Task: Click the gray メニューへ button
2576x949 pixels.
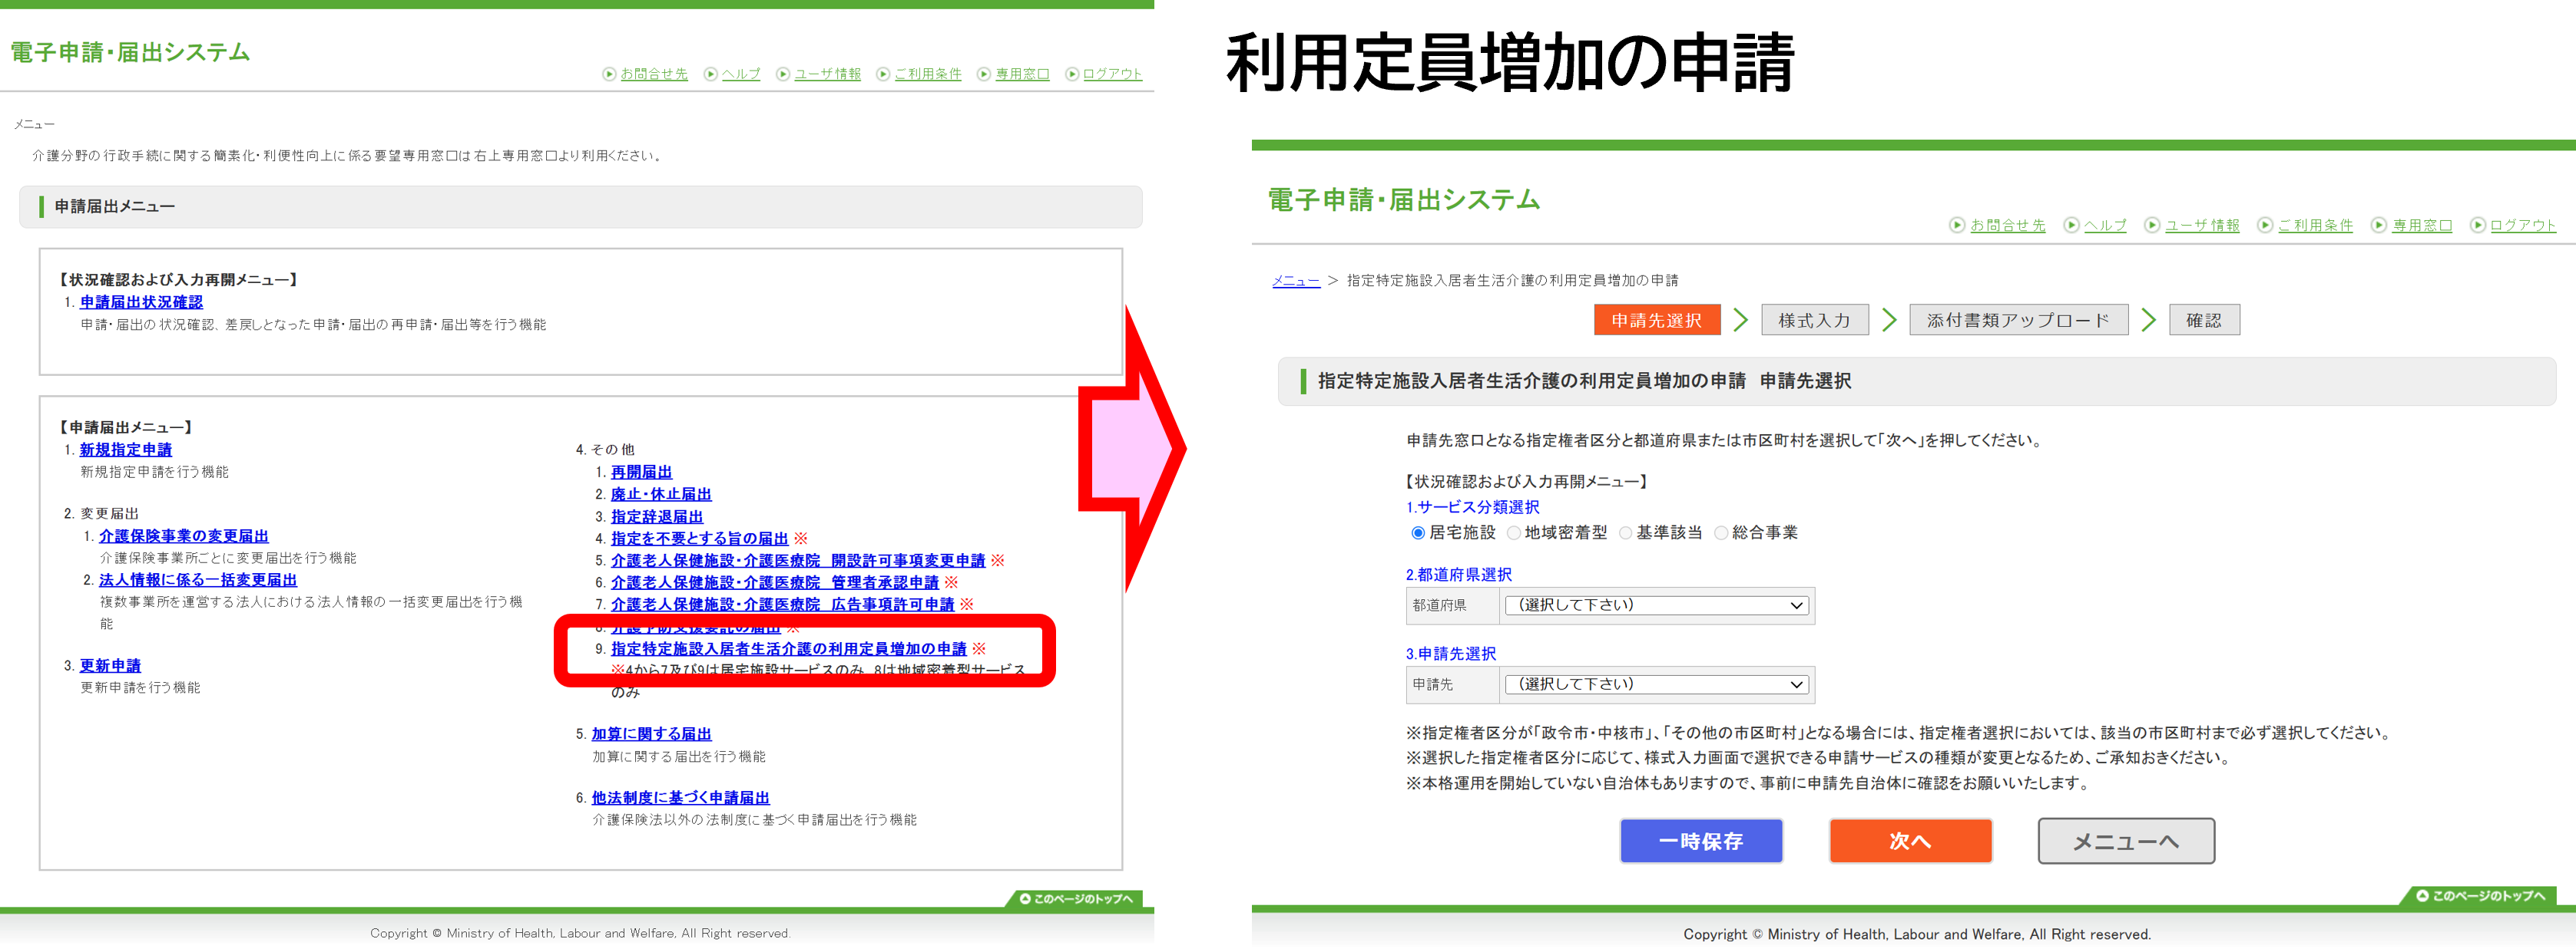Action: point(2126,841)
